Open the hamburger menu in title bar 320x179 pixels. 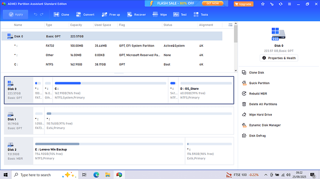point(289,4)
